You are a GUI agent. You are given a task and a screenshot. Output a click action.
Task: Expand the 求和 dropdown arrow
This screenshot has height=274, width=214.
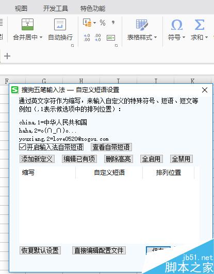click(x=206, y=37)
